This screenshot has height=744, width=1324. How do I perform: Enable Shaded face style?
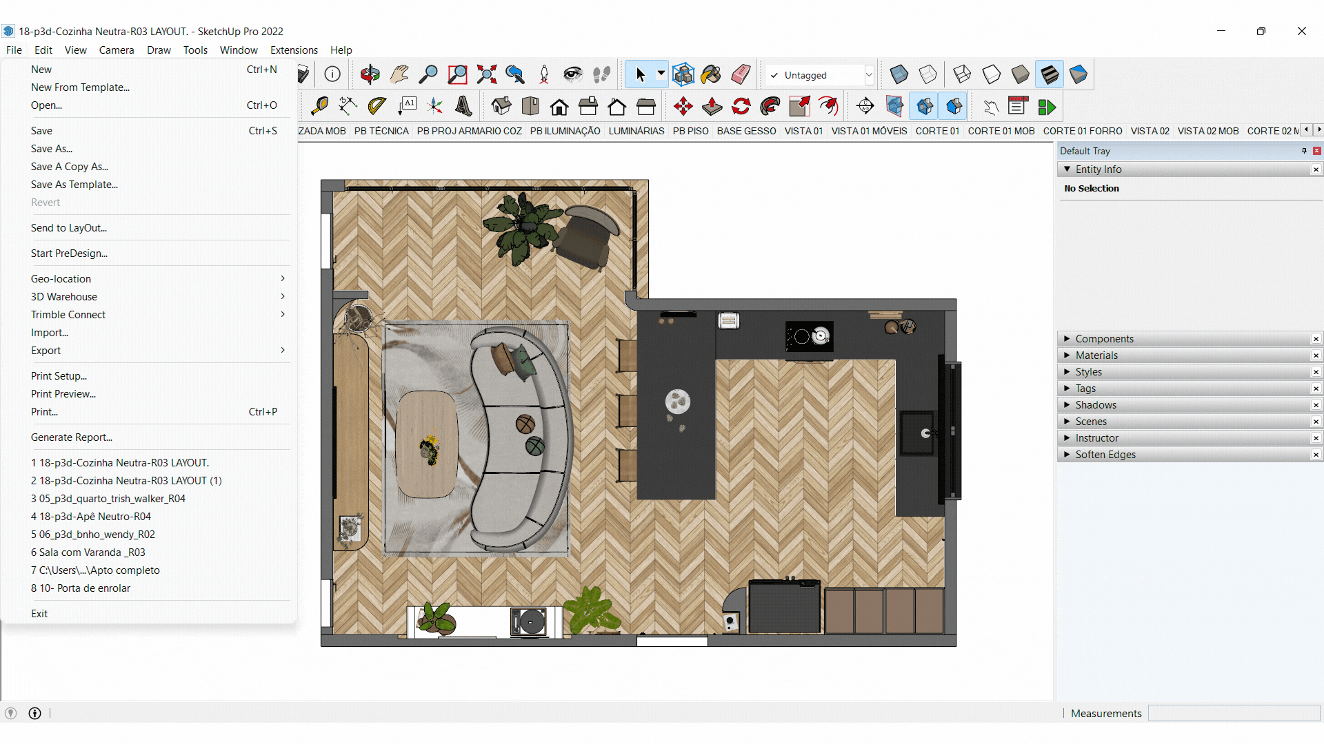(x=1020, y=74)
